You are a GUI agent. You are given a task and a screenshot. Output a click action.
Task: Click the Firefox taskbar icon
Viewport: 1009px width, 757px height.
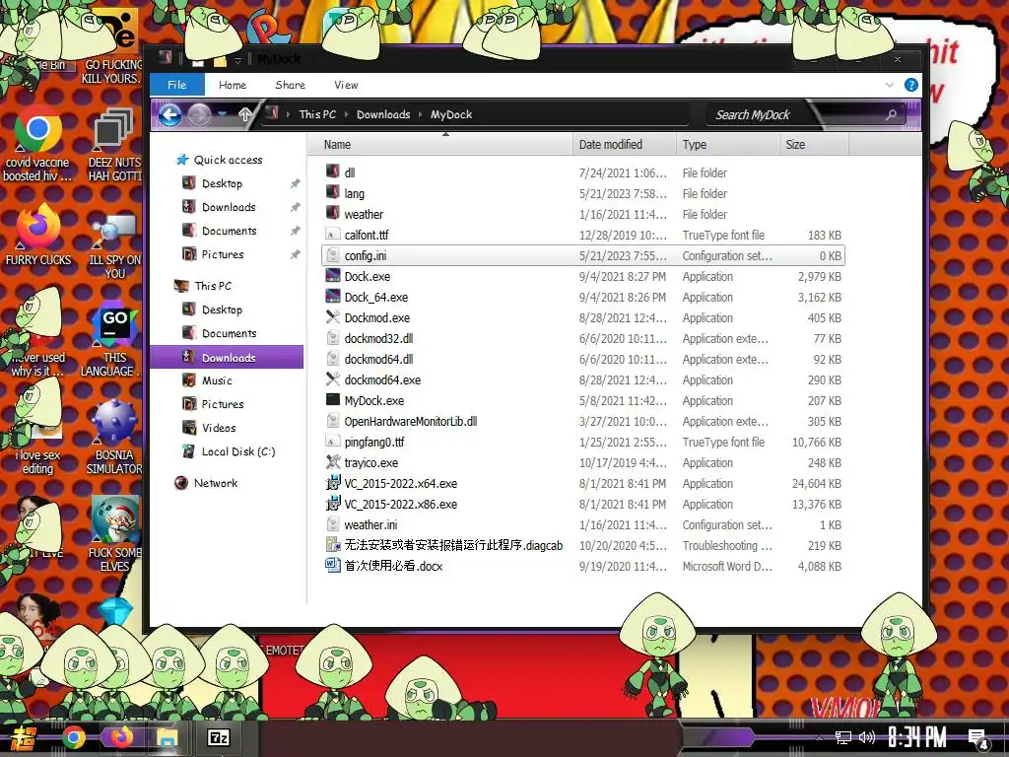(x=120, y=737)
